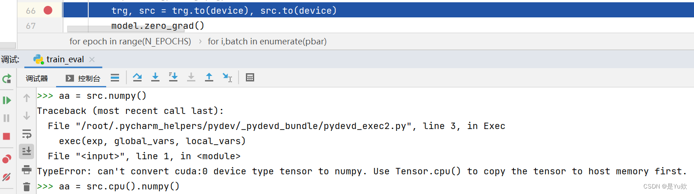694x194 pixels.
Task: Switch to the 调试器 tab
Action: coord(37,78)
